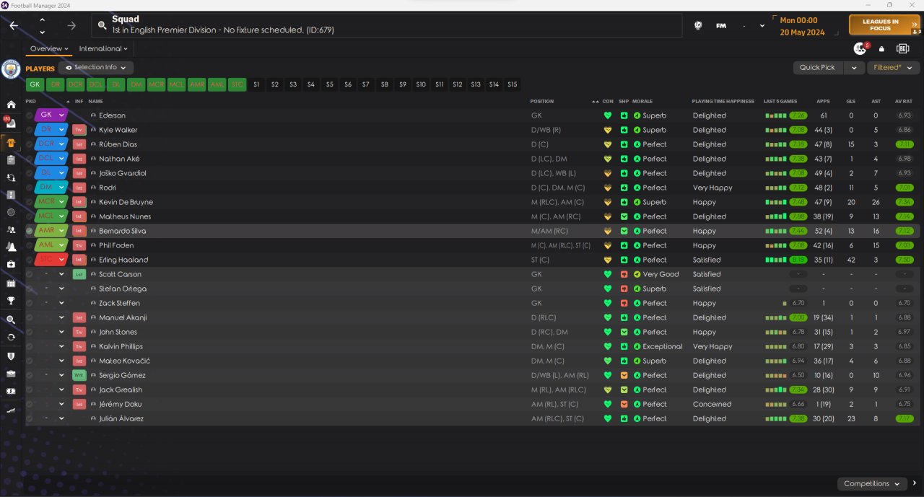This screenshot has height=497, width=924.
Task: Open the briefcase sidebar icon
Action: point(11,374)
